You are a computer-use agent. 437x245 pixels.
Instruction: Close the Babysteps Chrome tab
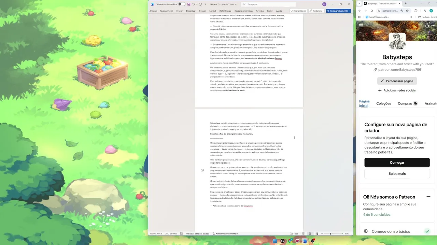point(399,3)
